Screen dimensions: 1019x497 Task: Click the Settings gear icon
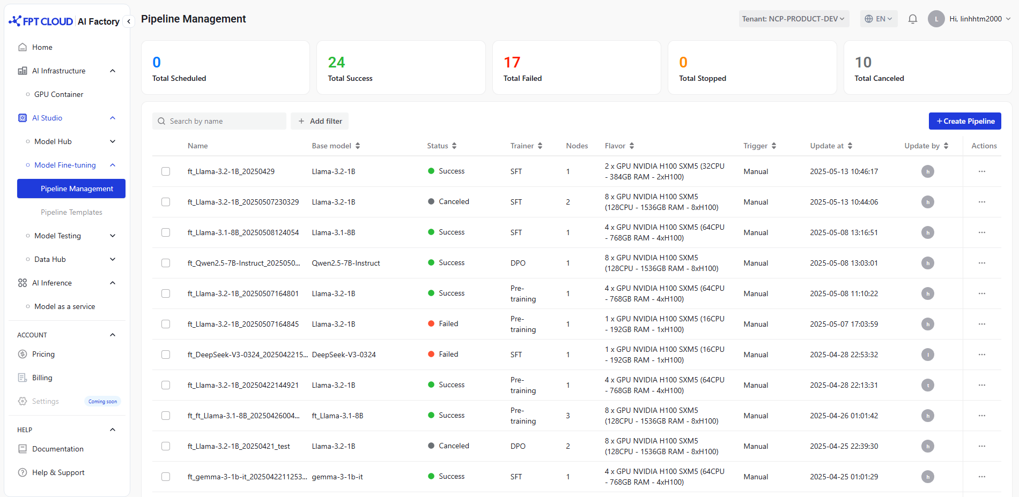[x=23, y=401]
